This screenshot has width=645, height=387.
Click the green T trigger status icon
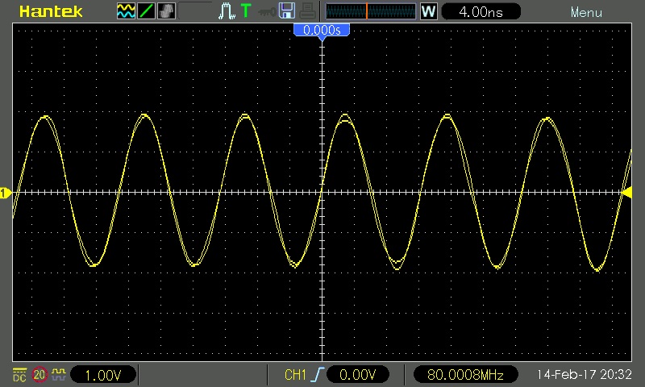coord(246,11)
